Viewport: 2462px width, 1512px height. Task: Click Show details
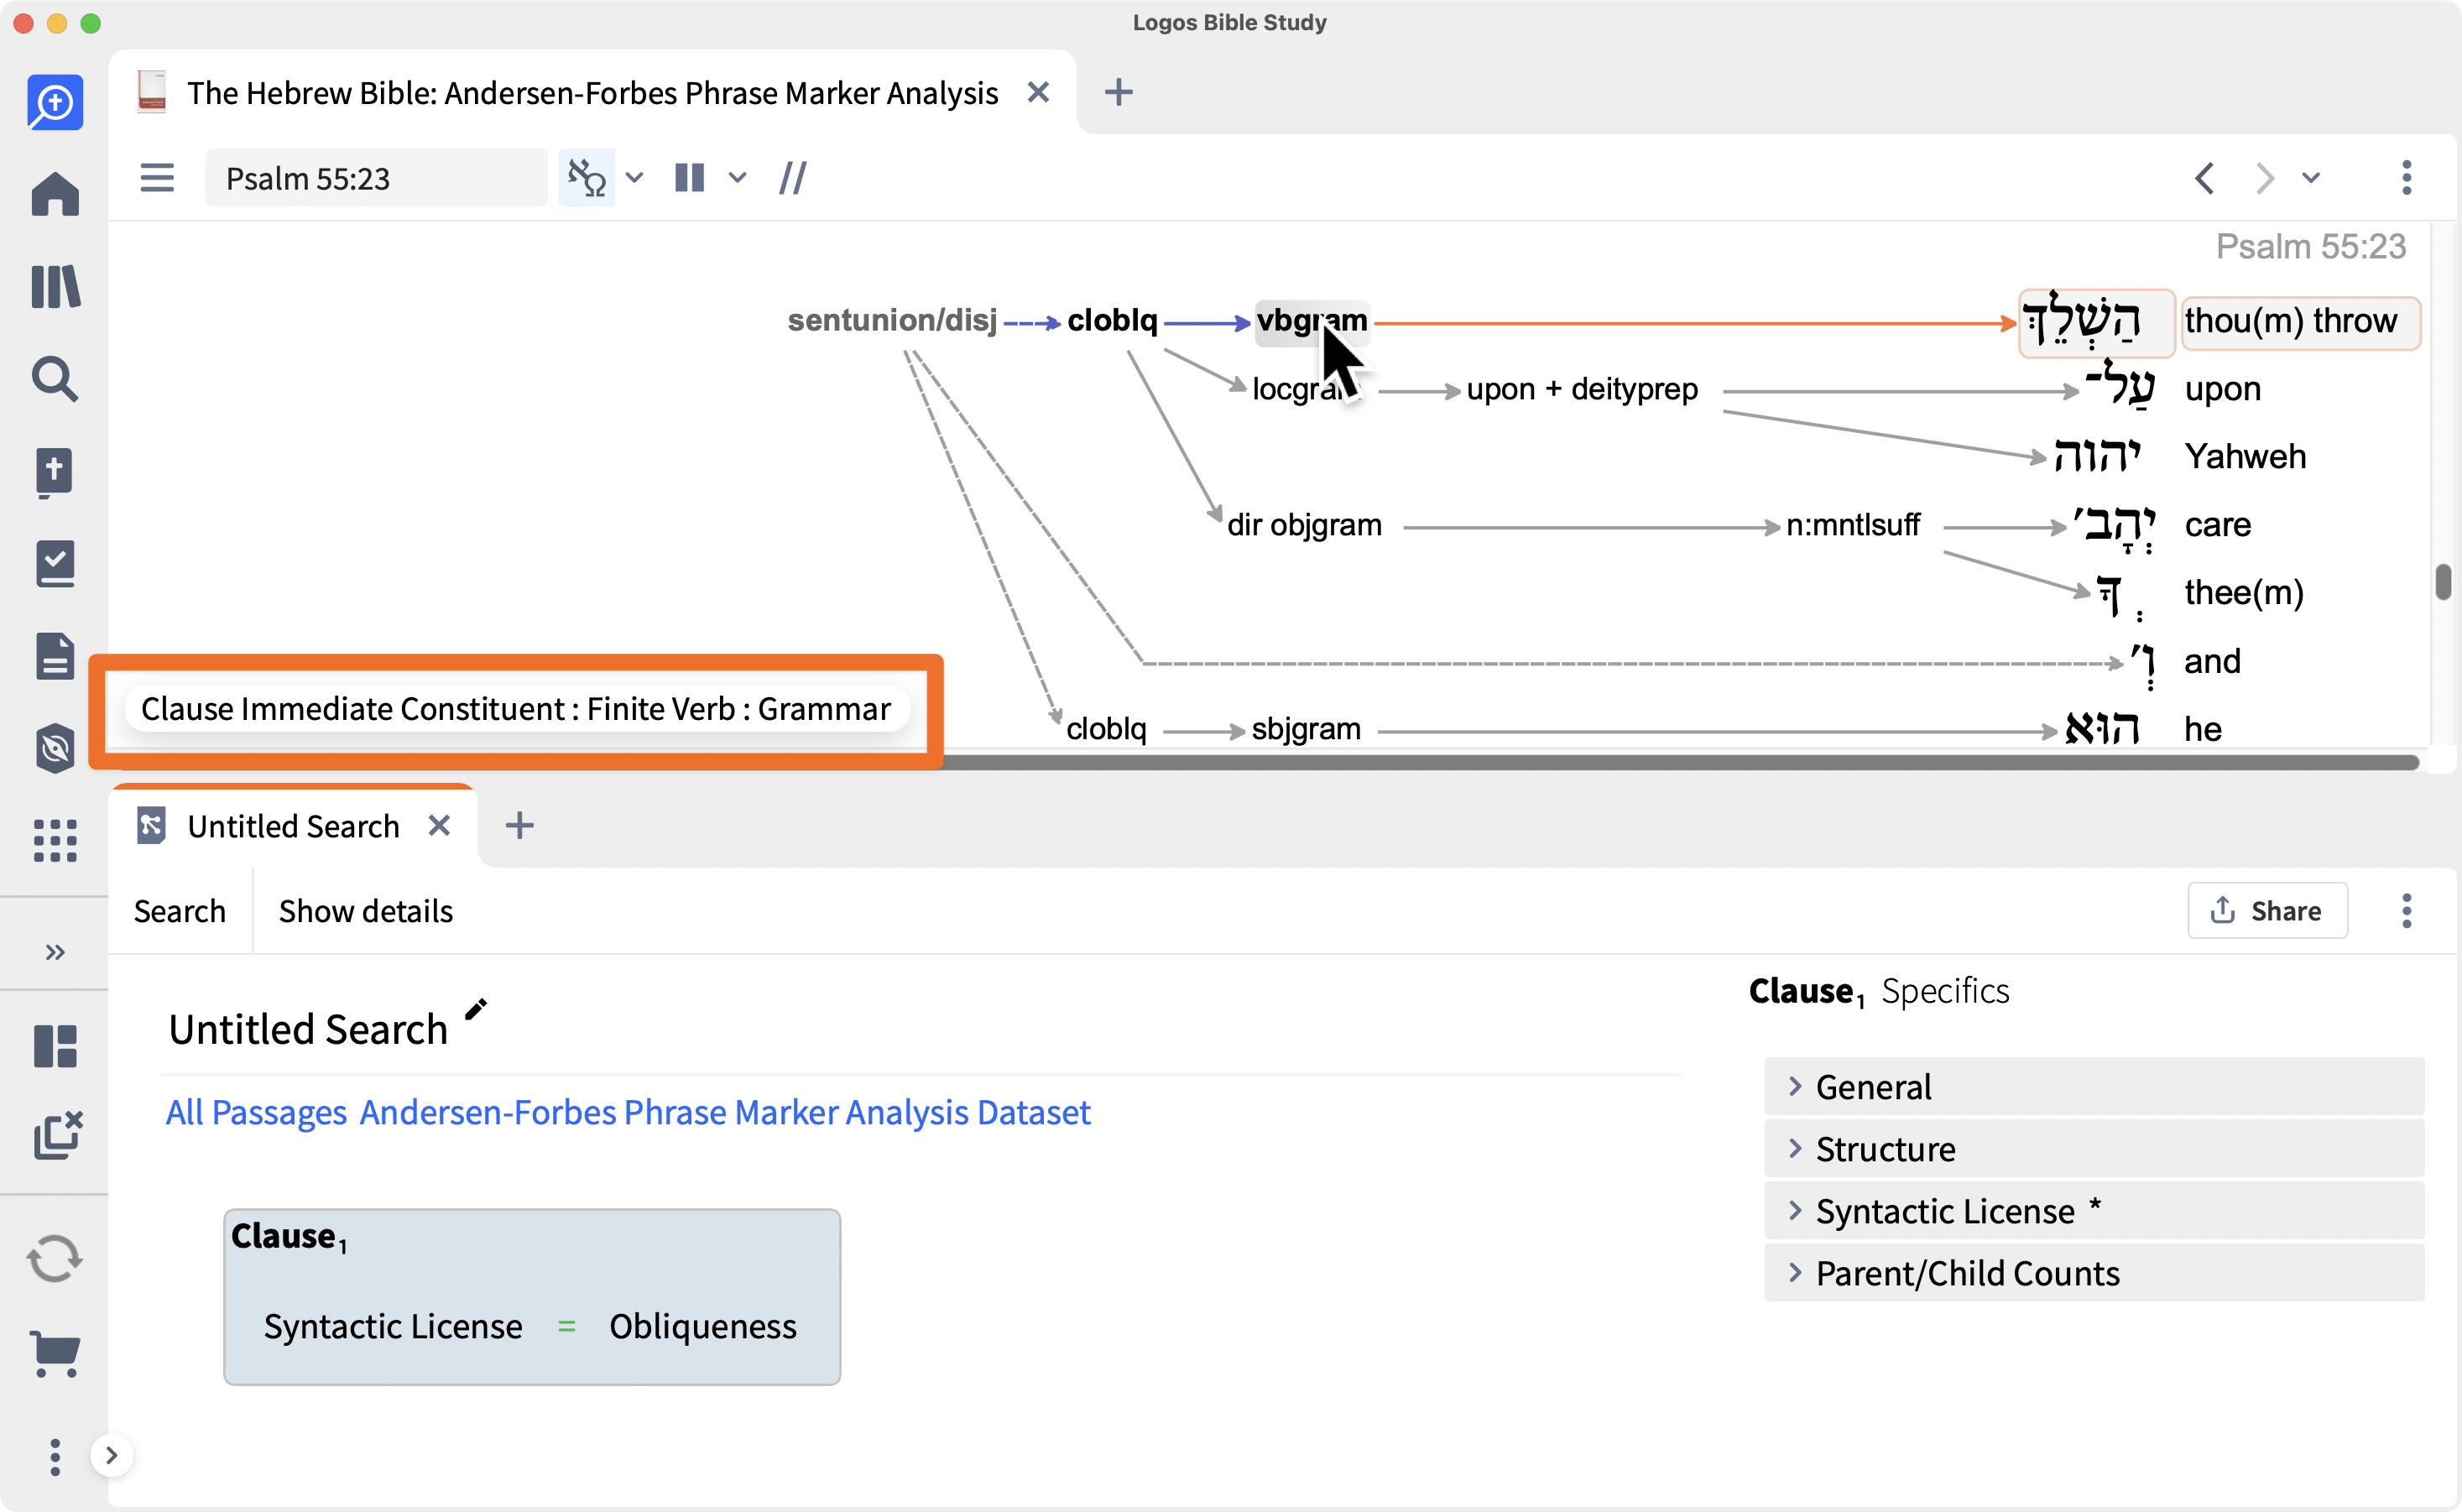tap(366, 911)
